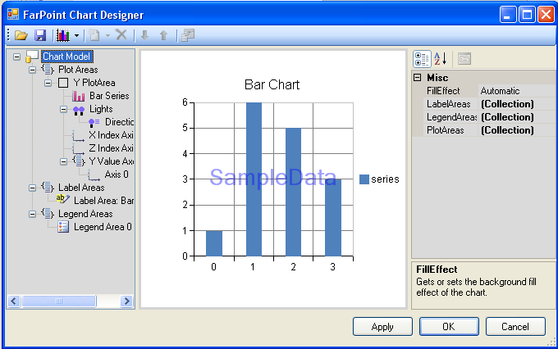Select Legend Areas tree item

[85, 214]
